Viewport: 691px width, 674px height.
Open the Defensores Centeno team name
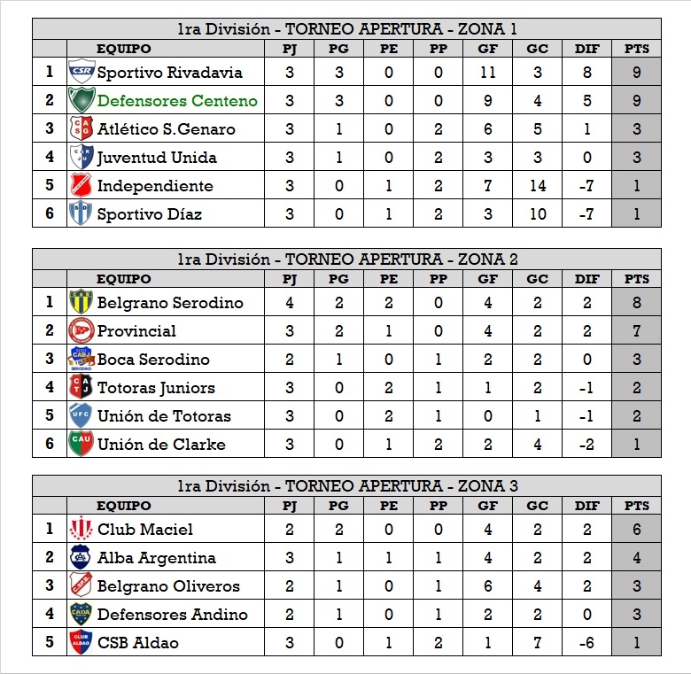[177, 101]
